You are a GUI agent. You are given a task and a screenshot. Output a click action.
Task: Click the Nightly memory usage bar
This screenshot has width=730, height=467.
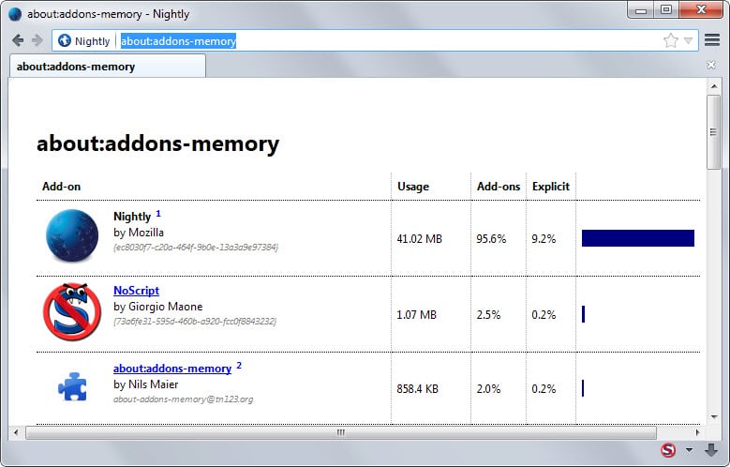[637, 238]
